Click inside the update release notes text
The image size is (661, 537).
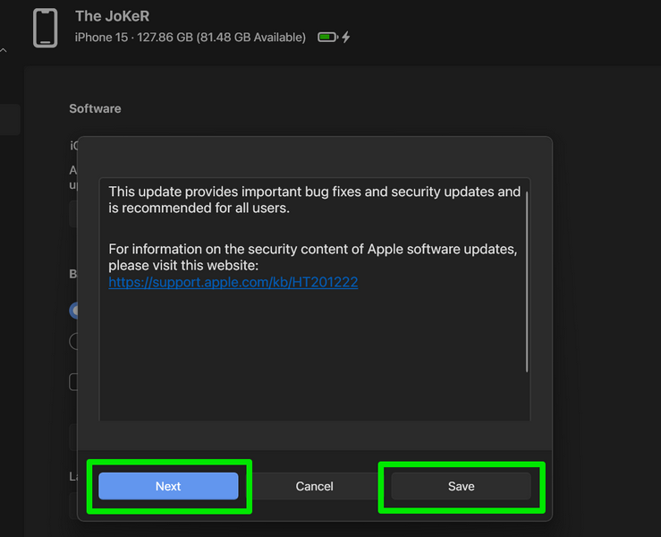[x=313, y=200]
